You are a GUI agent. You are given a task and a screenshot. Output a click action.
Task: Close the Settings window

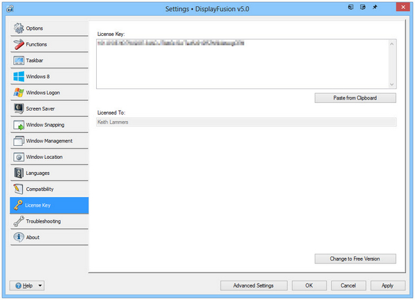403,7
